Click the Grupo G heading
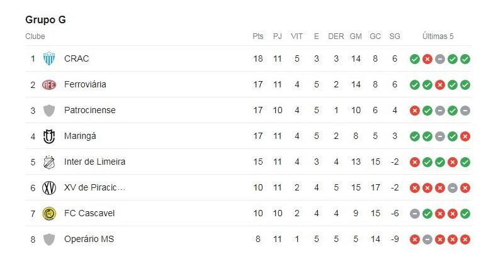The height and width of the screenshot is (264, 503). 45,20
